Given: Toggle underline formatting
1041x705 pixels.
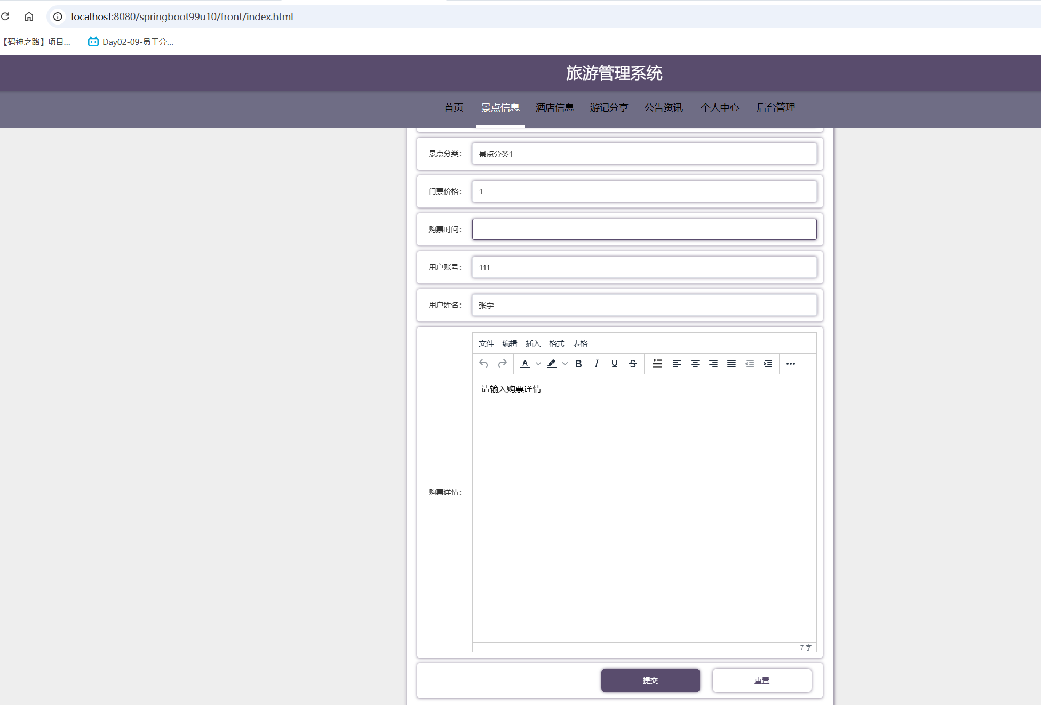Looking at the screenshot, I should (615, 364).
